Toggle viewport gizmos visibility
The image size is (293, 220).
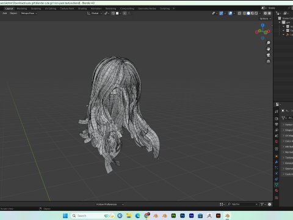(x=221, y=13)
